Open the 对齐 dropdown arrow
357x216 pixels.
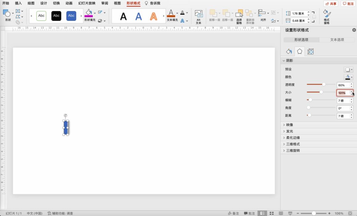click(x=268, y=13)
